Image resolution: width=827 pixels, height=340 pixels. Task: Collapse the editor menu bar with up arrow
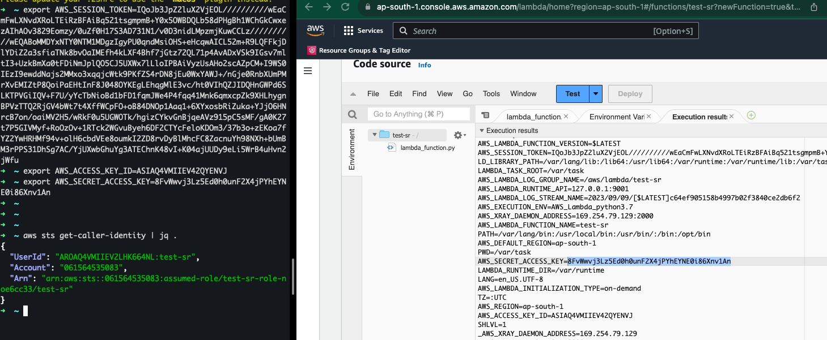tap(353, 94)
